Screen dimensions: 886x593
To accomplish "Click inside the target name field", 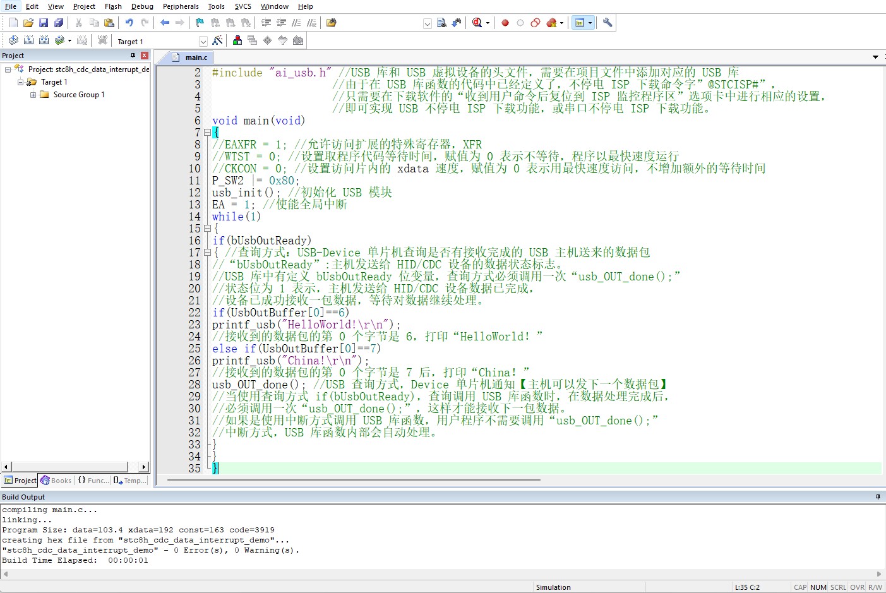I will (157, 42).
